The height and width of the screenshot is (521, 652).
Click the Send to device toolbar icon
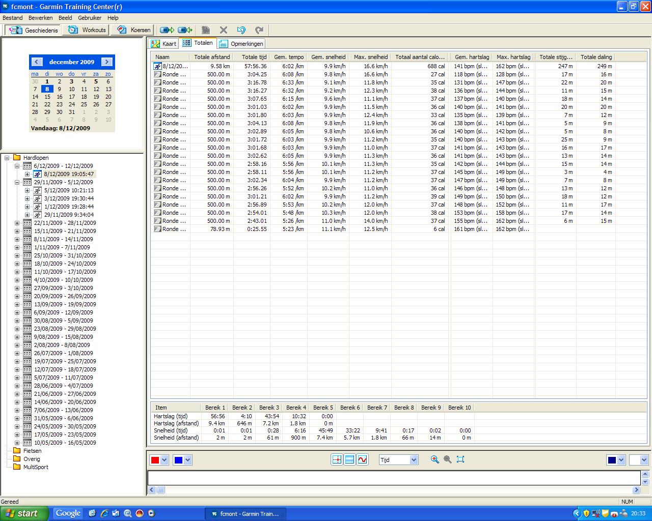point(167,30)
